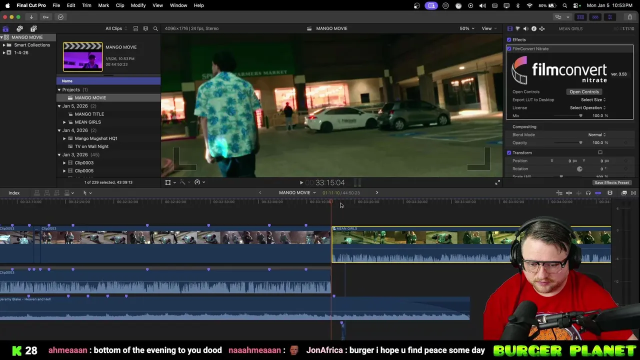640x360 pixels.
Task: Open Background Tasks checkmark button
Action: [x=60, y=17]
